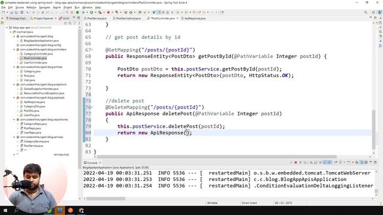Click the Windows Start button
Viewport: 383px width, 215px height.
[x=5, y=210]
